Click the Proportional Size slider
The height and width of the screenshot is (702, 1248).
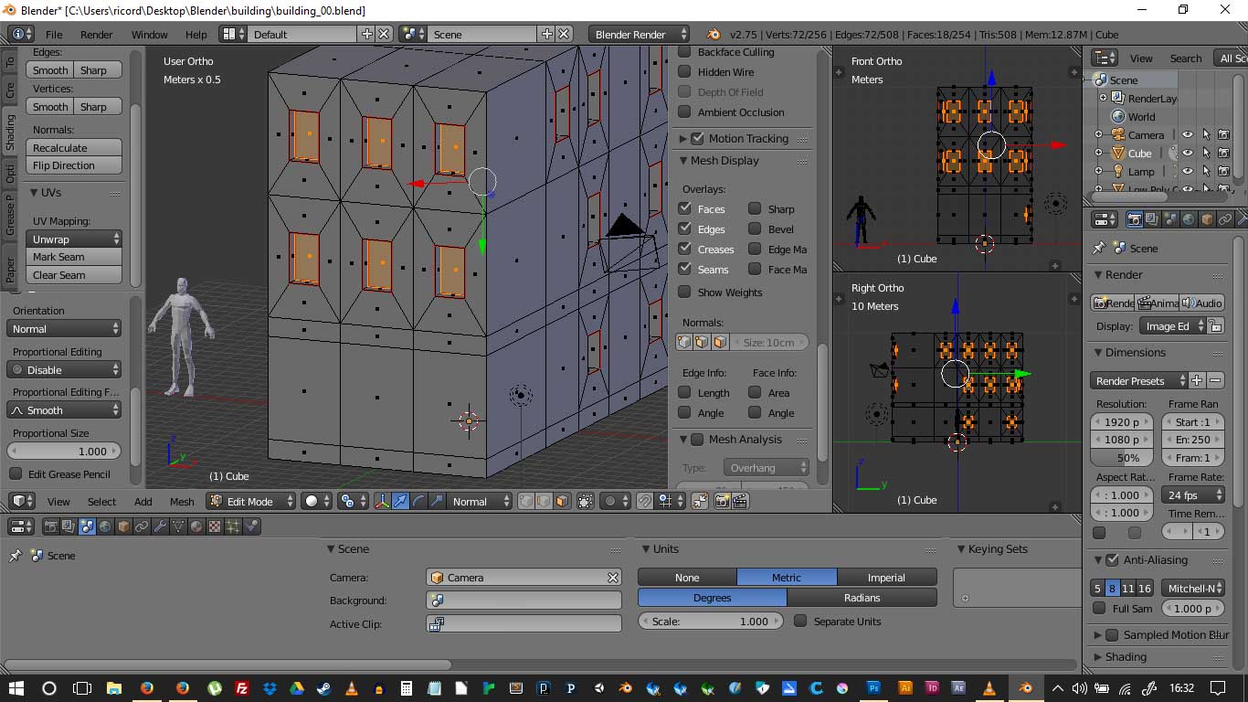(x=64, y=452)
